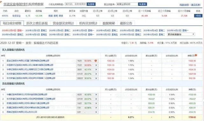Open the 更多数据查询 dropdown
The height and width of the screenshot is (121, 204).
pos(181,35)
